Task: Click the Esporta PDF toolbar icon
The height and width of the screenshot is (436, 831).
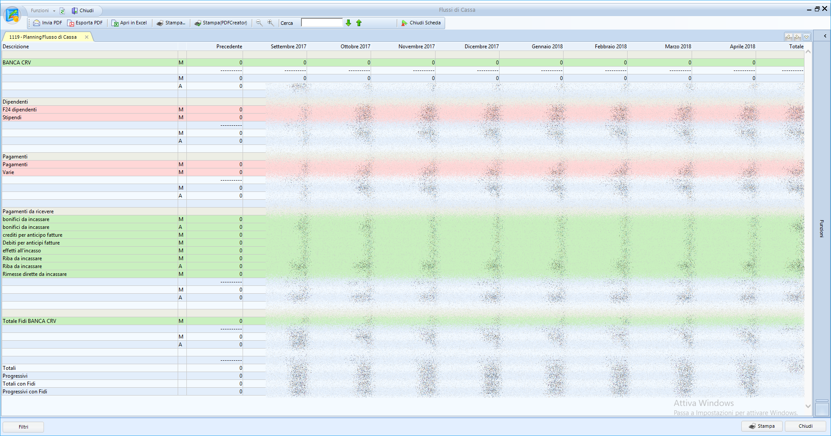Action: click(x=71, y=23)
